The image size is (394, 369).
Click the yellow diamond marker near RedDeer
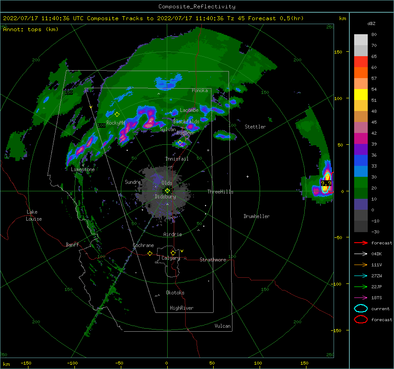coord(180,143)
